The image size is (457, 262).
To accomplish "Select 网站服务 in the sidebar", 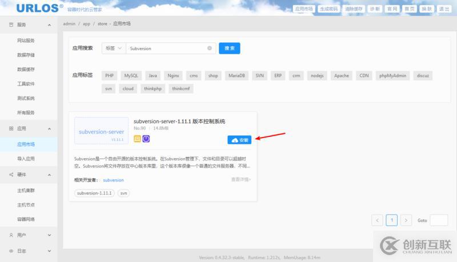I will pyautogui.click(x=26, y=41).
